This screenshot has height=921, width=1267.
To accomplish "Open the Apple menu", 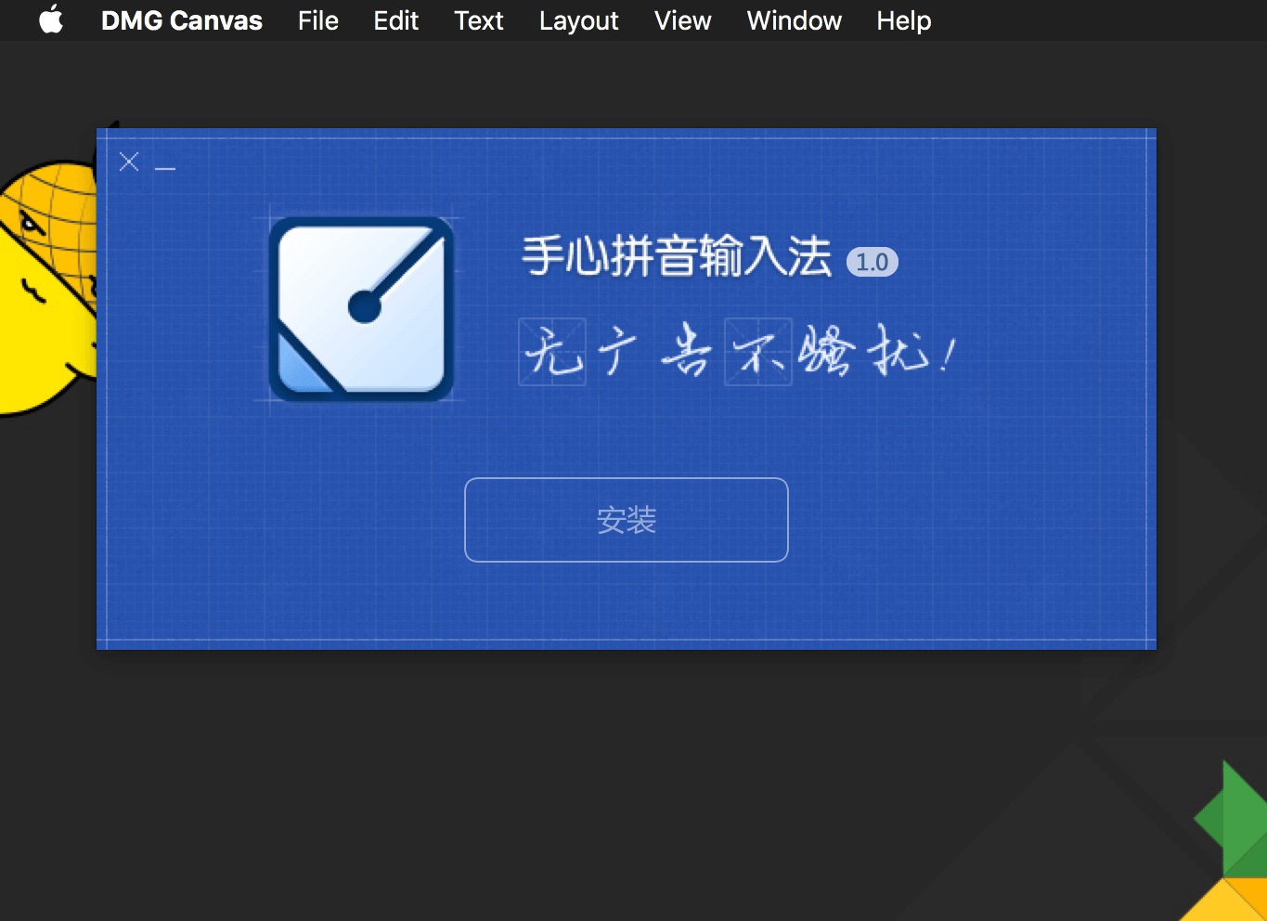I will (52, 19).
